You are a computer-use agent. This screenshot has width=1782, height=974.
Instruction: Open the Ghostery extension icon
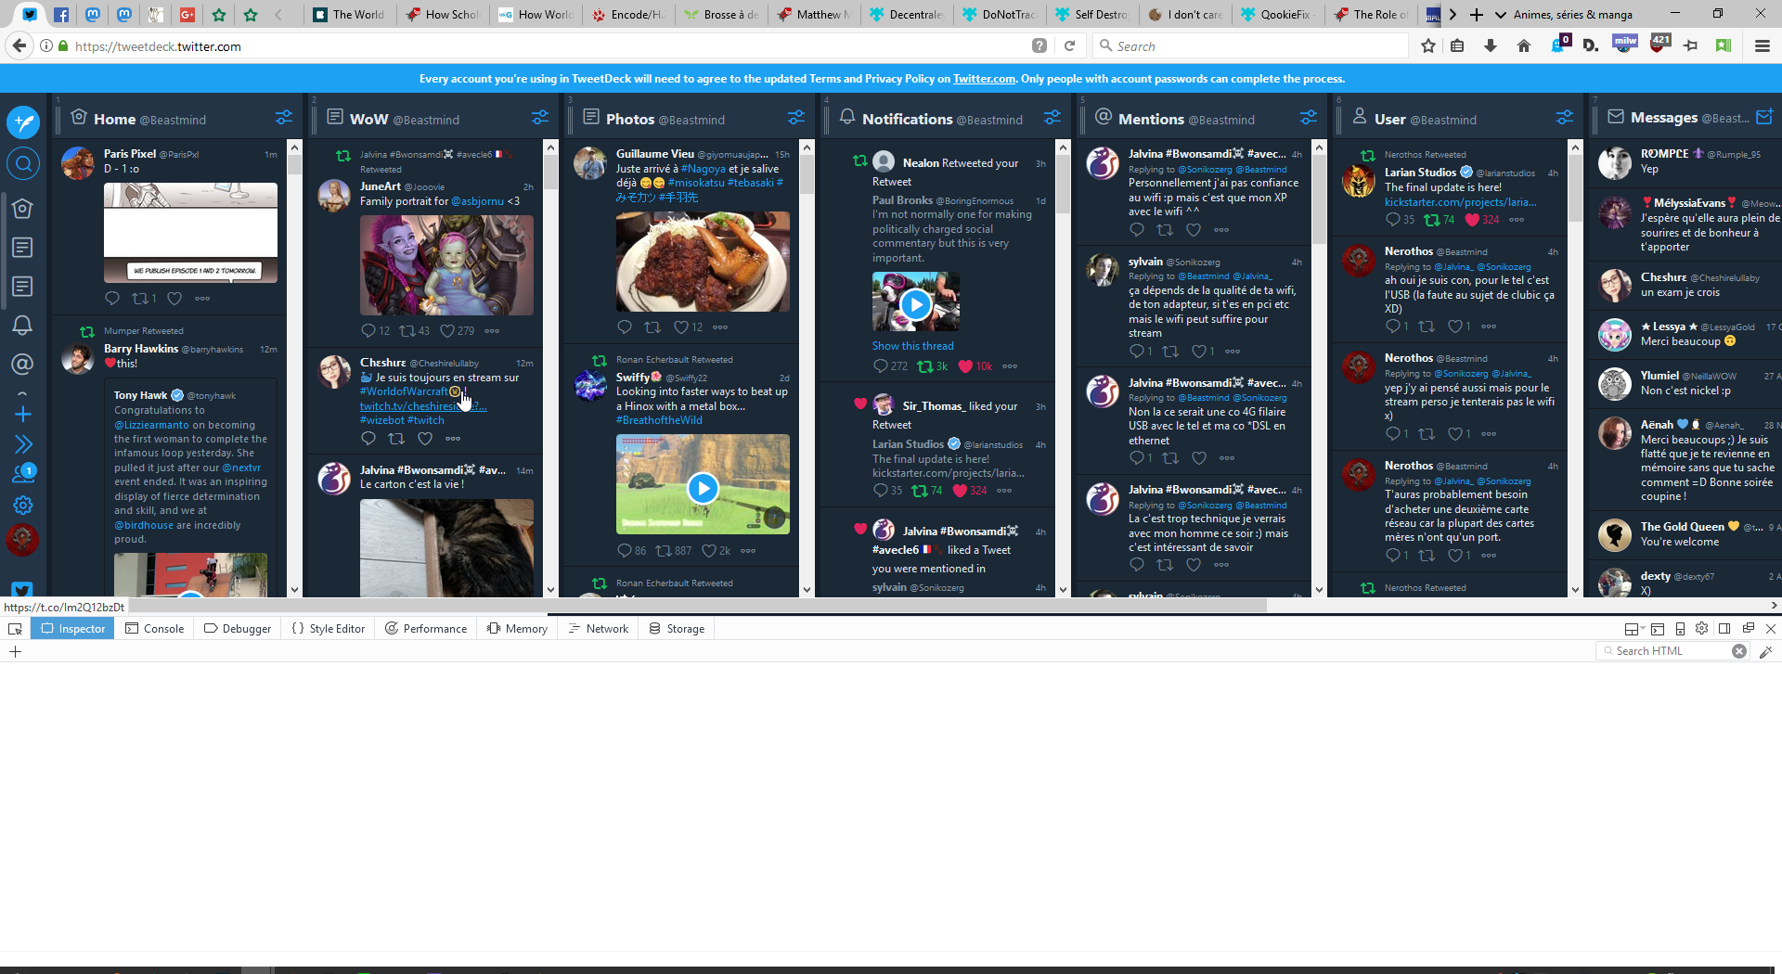pyautogui.click(x=1559, y=44)
